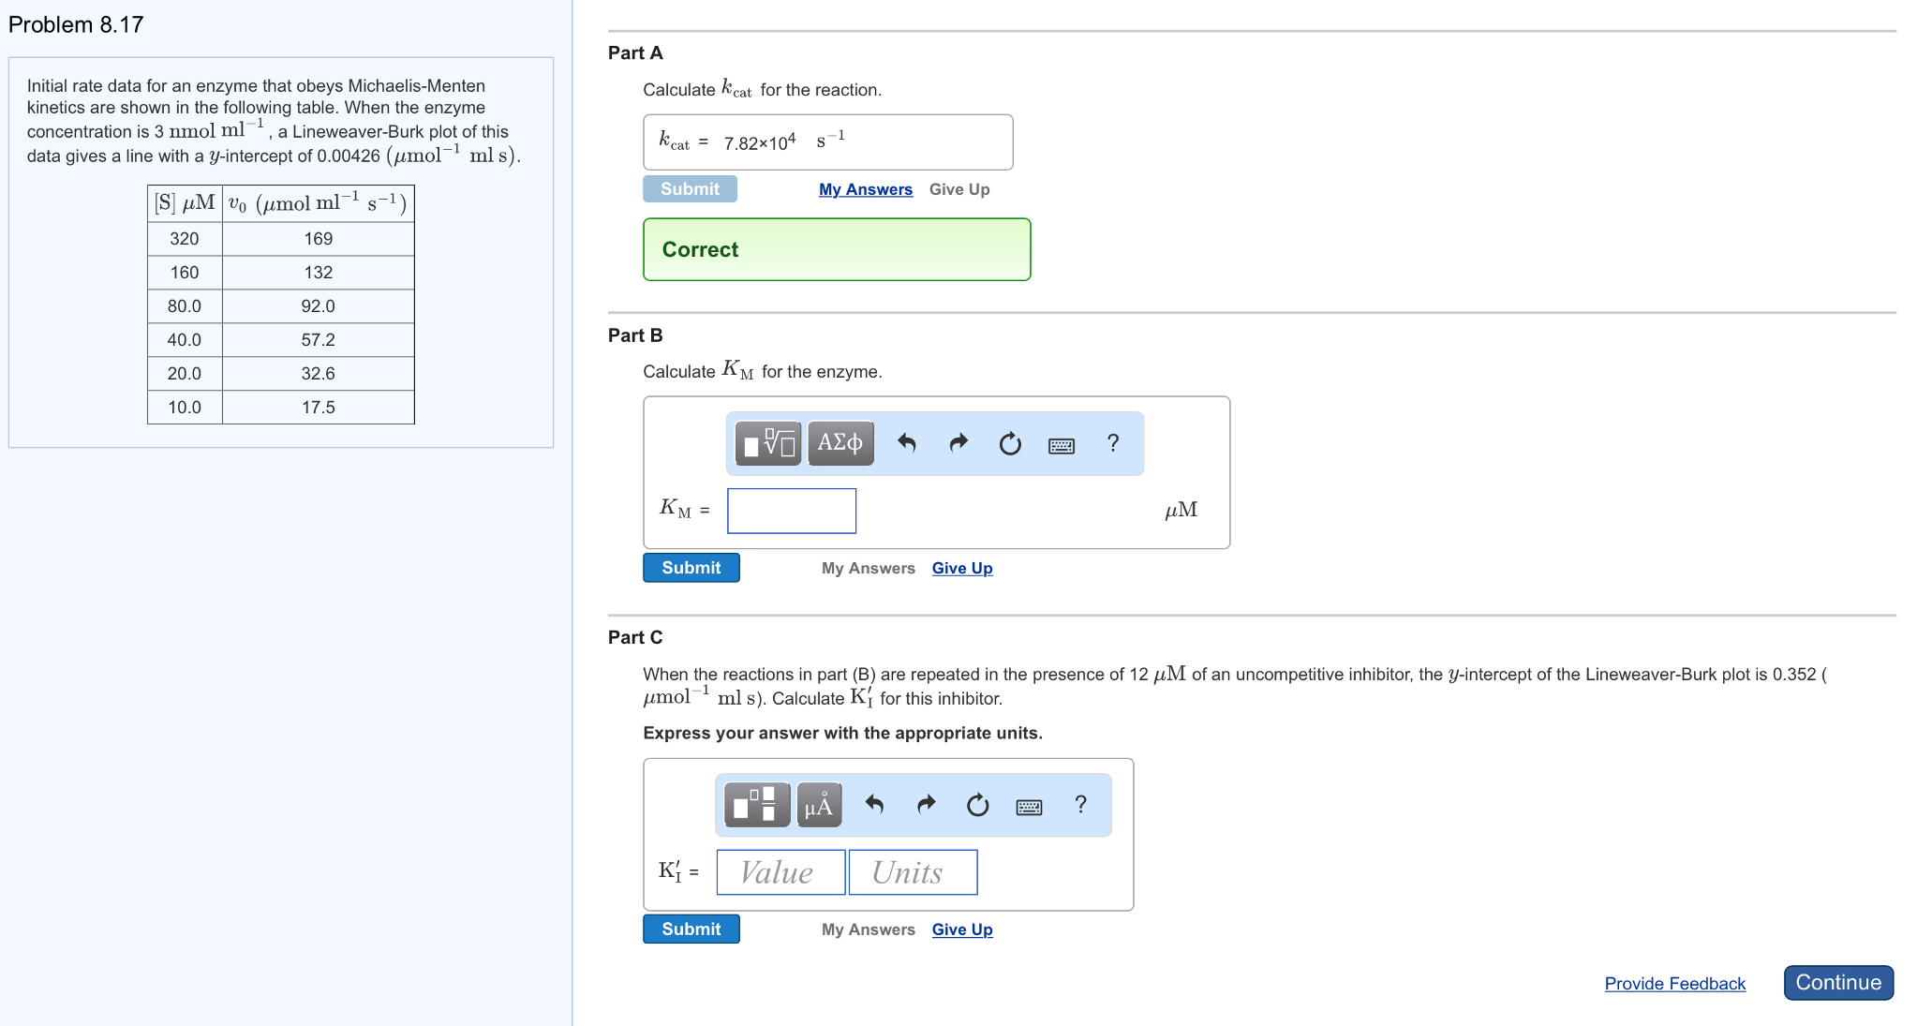The height and width of the screenshot is (1026, 1917).
Task: Show keyboard shortcuts in Part C toolbar
Action: click(1029, 807)
